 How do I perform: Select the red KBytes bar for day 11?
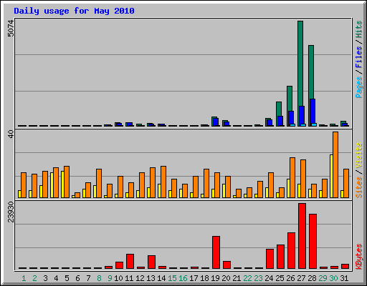click(x=130, y=261)
